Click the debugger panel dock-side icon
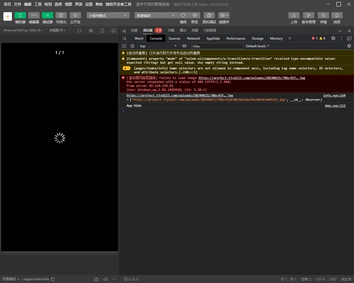The width and height of the screenshot is (354, 283). tap(124, 31)
